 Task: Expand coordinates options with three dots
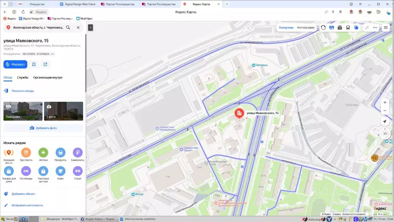(53, 54)
